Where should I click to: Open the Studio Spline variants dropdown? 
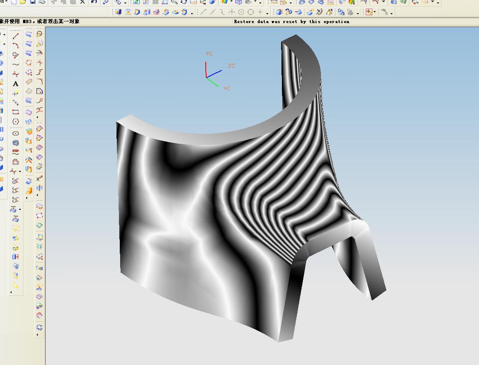20,171
